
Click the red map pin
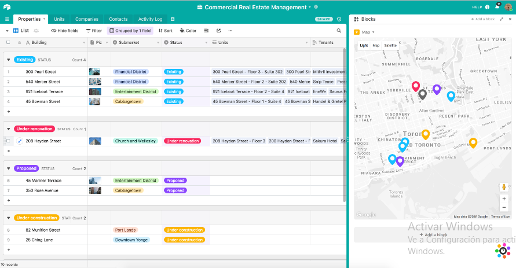416,86
